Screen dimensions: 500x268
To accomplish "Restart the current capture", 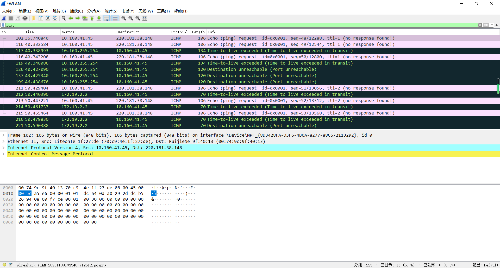I will pos(18,18).
